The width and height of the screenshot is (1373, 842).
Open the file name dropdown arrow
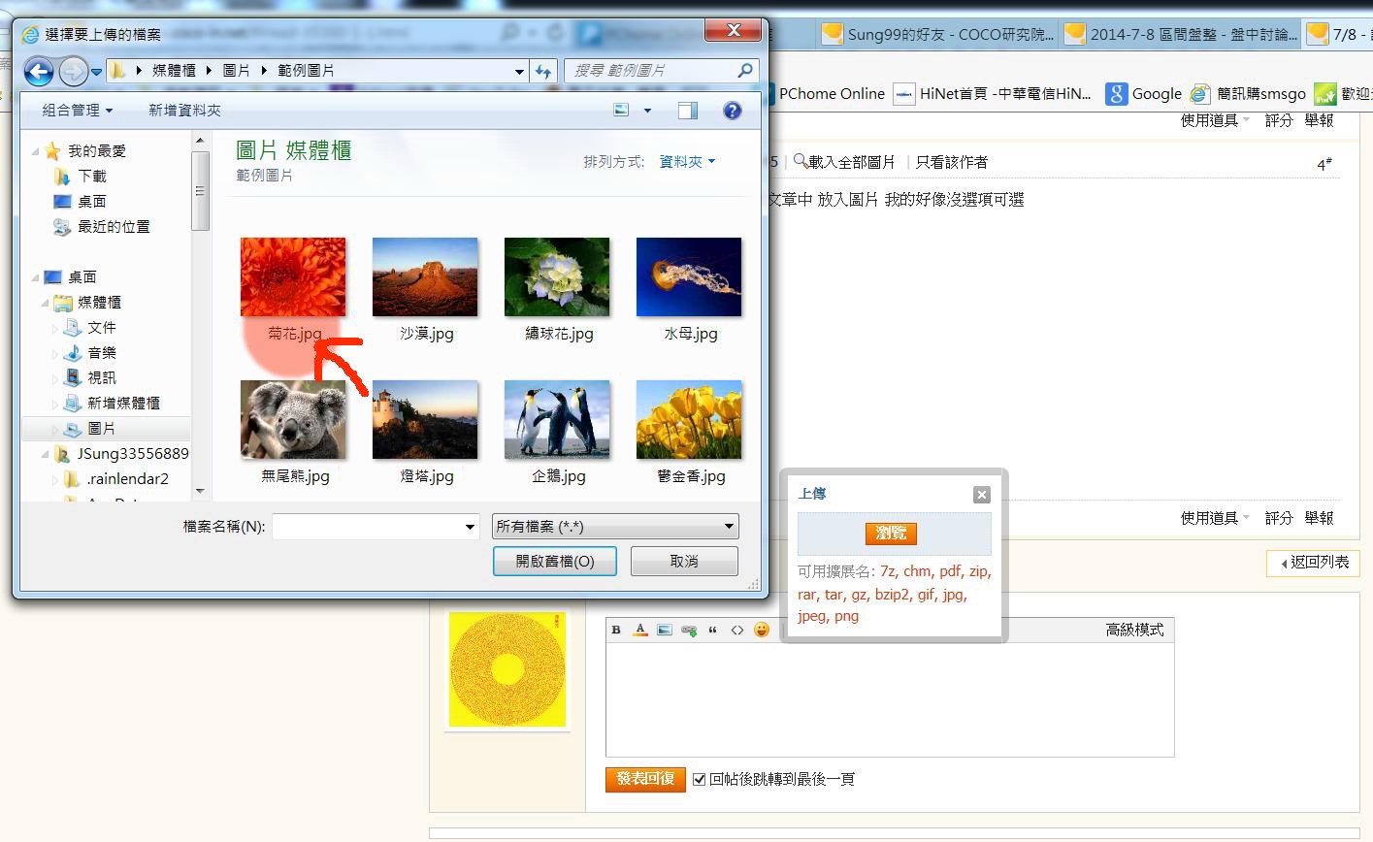[x=471, y=527]
